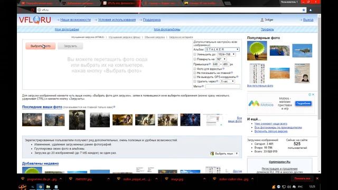Image resolution: width=338 pixels, height=190 pixels.
Task: Open the 1024×768 resize dropdown
Action: pos(227,54)
